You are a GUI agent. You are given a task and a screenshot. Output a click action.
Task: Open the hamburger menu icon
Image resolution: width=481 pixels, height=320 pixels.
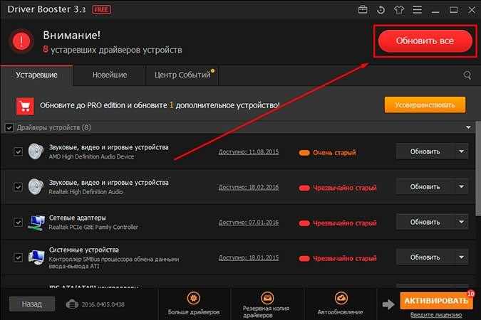click(417, 10)
